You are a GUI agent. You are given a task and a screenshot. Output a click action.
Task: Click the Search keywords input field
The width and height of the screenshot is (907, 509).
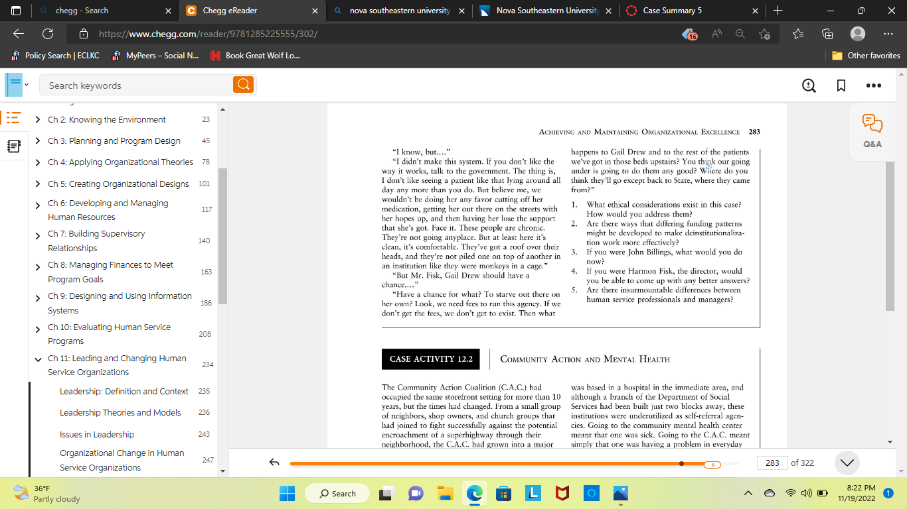click(136, 85)
